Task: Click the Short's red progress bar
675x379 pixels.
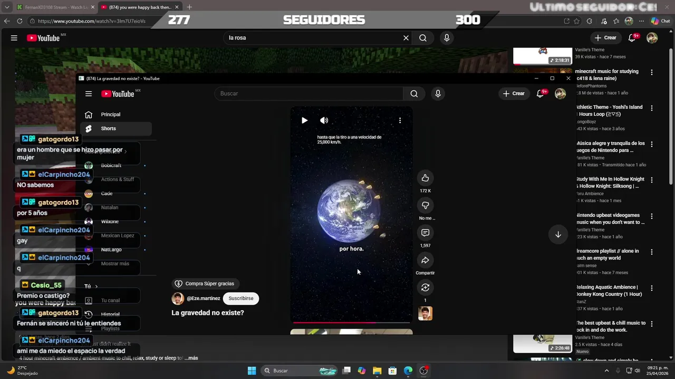Action: [351, 322]
